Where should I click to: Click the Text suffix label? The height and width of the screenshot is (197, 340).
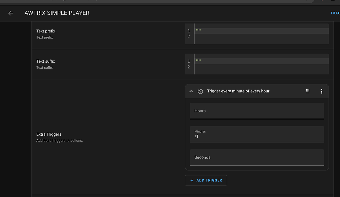click(x=46, y=61)
